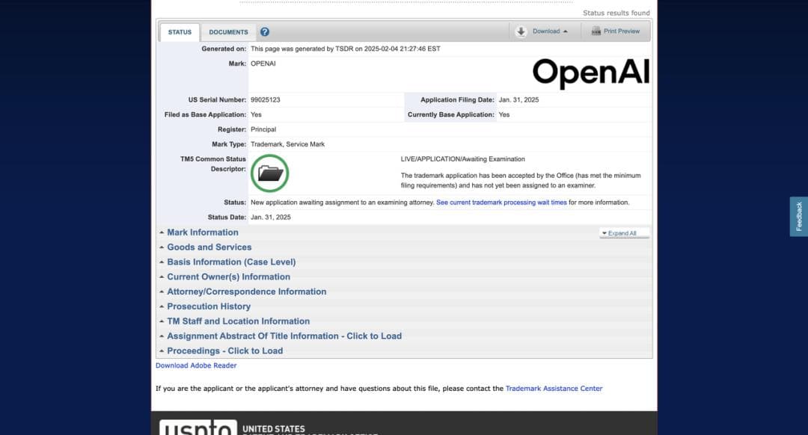Click the USPTO logo in footer
The width and height of the screenshot is (808, 435).
[x=196, y=428]
